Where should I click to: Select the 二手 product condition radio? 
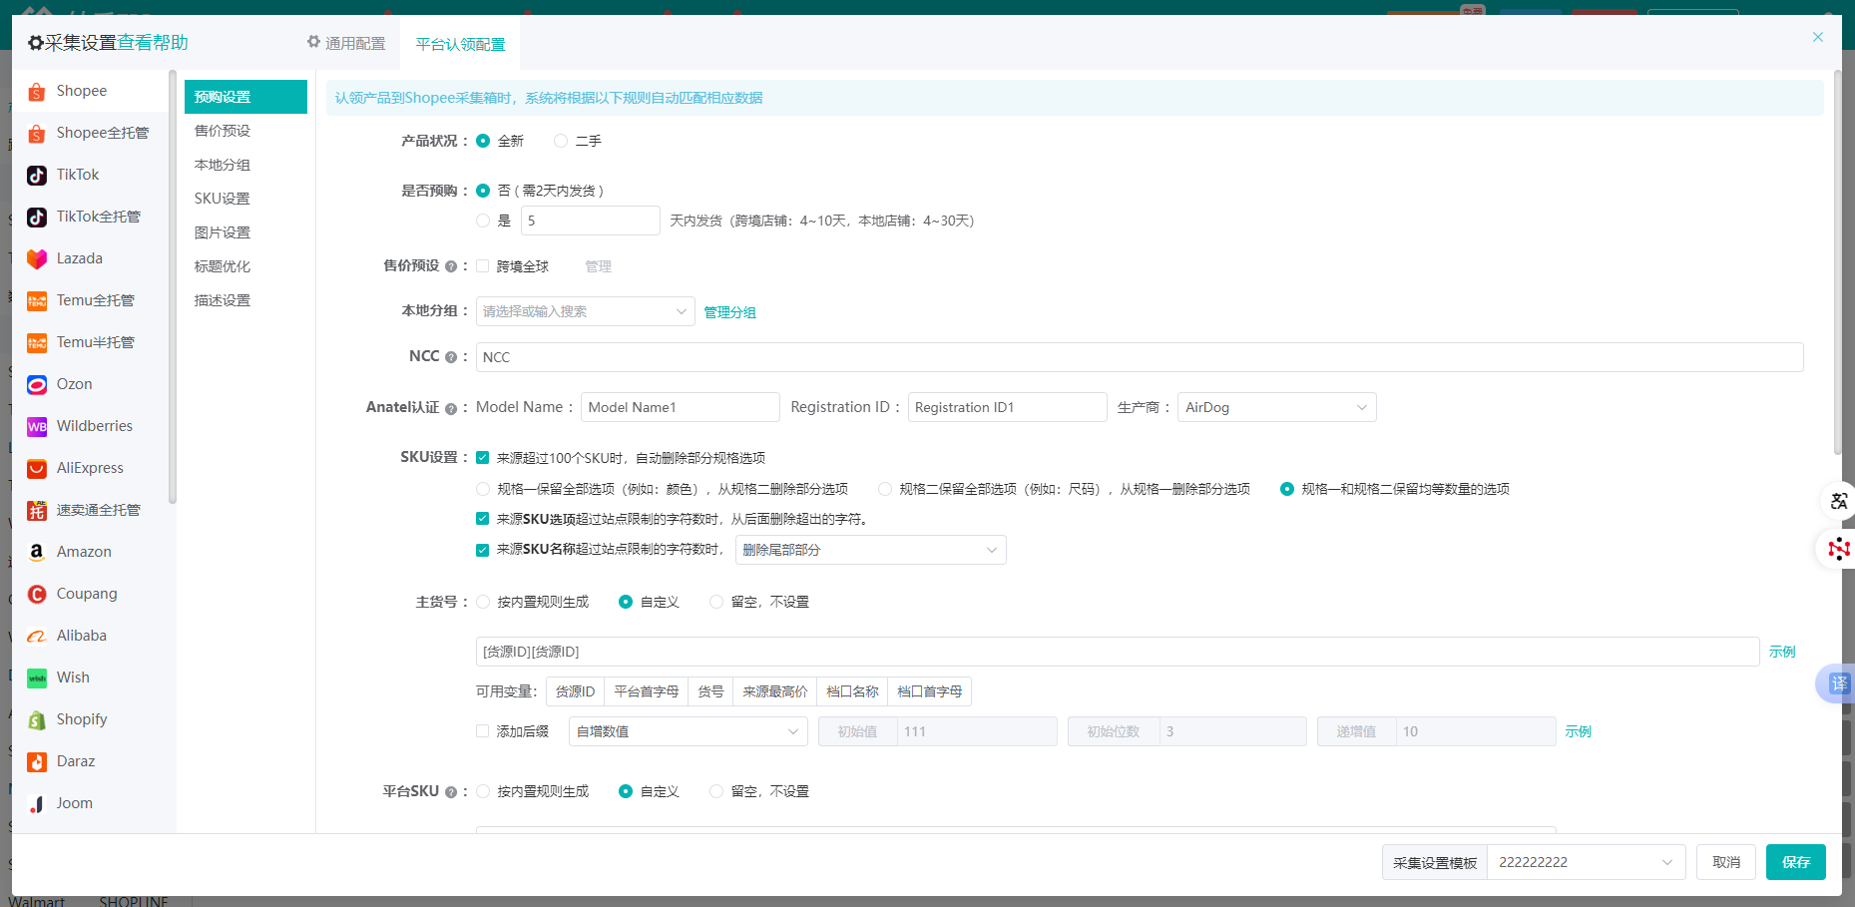(x=561, y=142)
